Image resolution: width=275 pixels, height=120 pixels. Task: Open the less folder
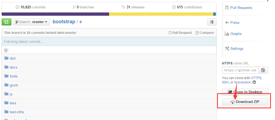tap(13, 103)
